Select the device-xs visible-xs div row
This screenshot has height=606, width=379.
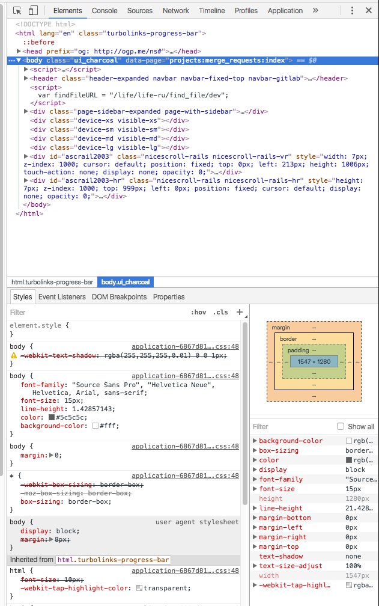click(x=109, y=120)
